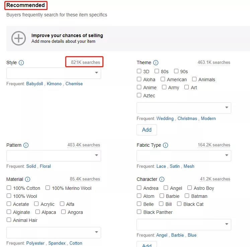Click the info icon next to Character
Screen dimensions: 250x247
click(162, 179)
